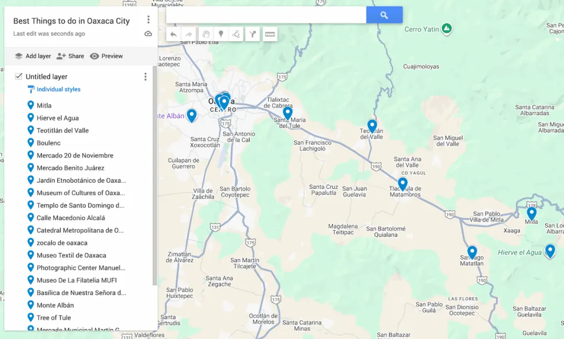Select Museum of Cultures of Oaxaca item
Screen dimensions: 564x339
point(81,193)
